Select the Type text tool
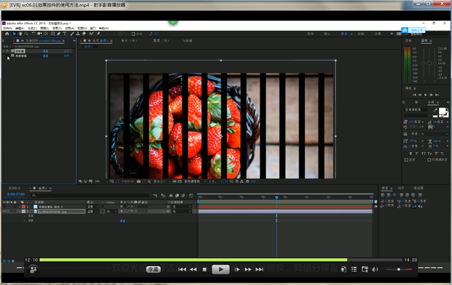Image resolution: width=452 pixels, height=285 pixels. [x=65, y=34]
